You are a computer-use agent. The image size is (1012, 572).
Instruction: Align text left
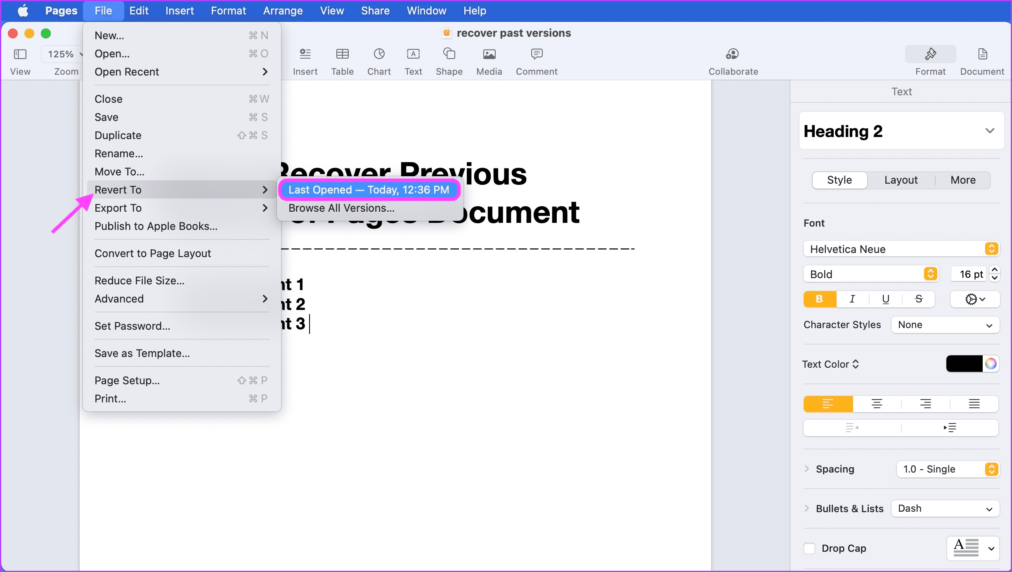[x=828, y=404]
